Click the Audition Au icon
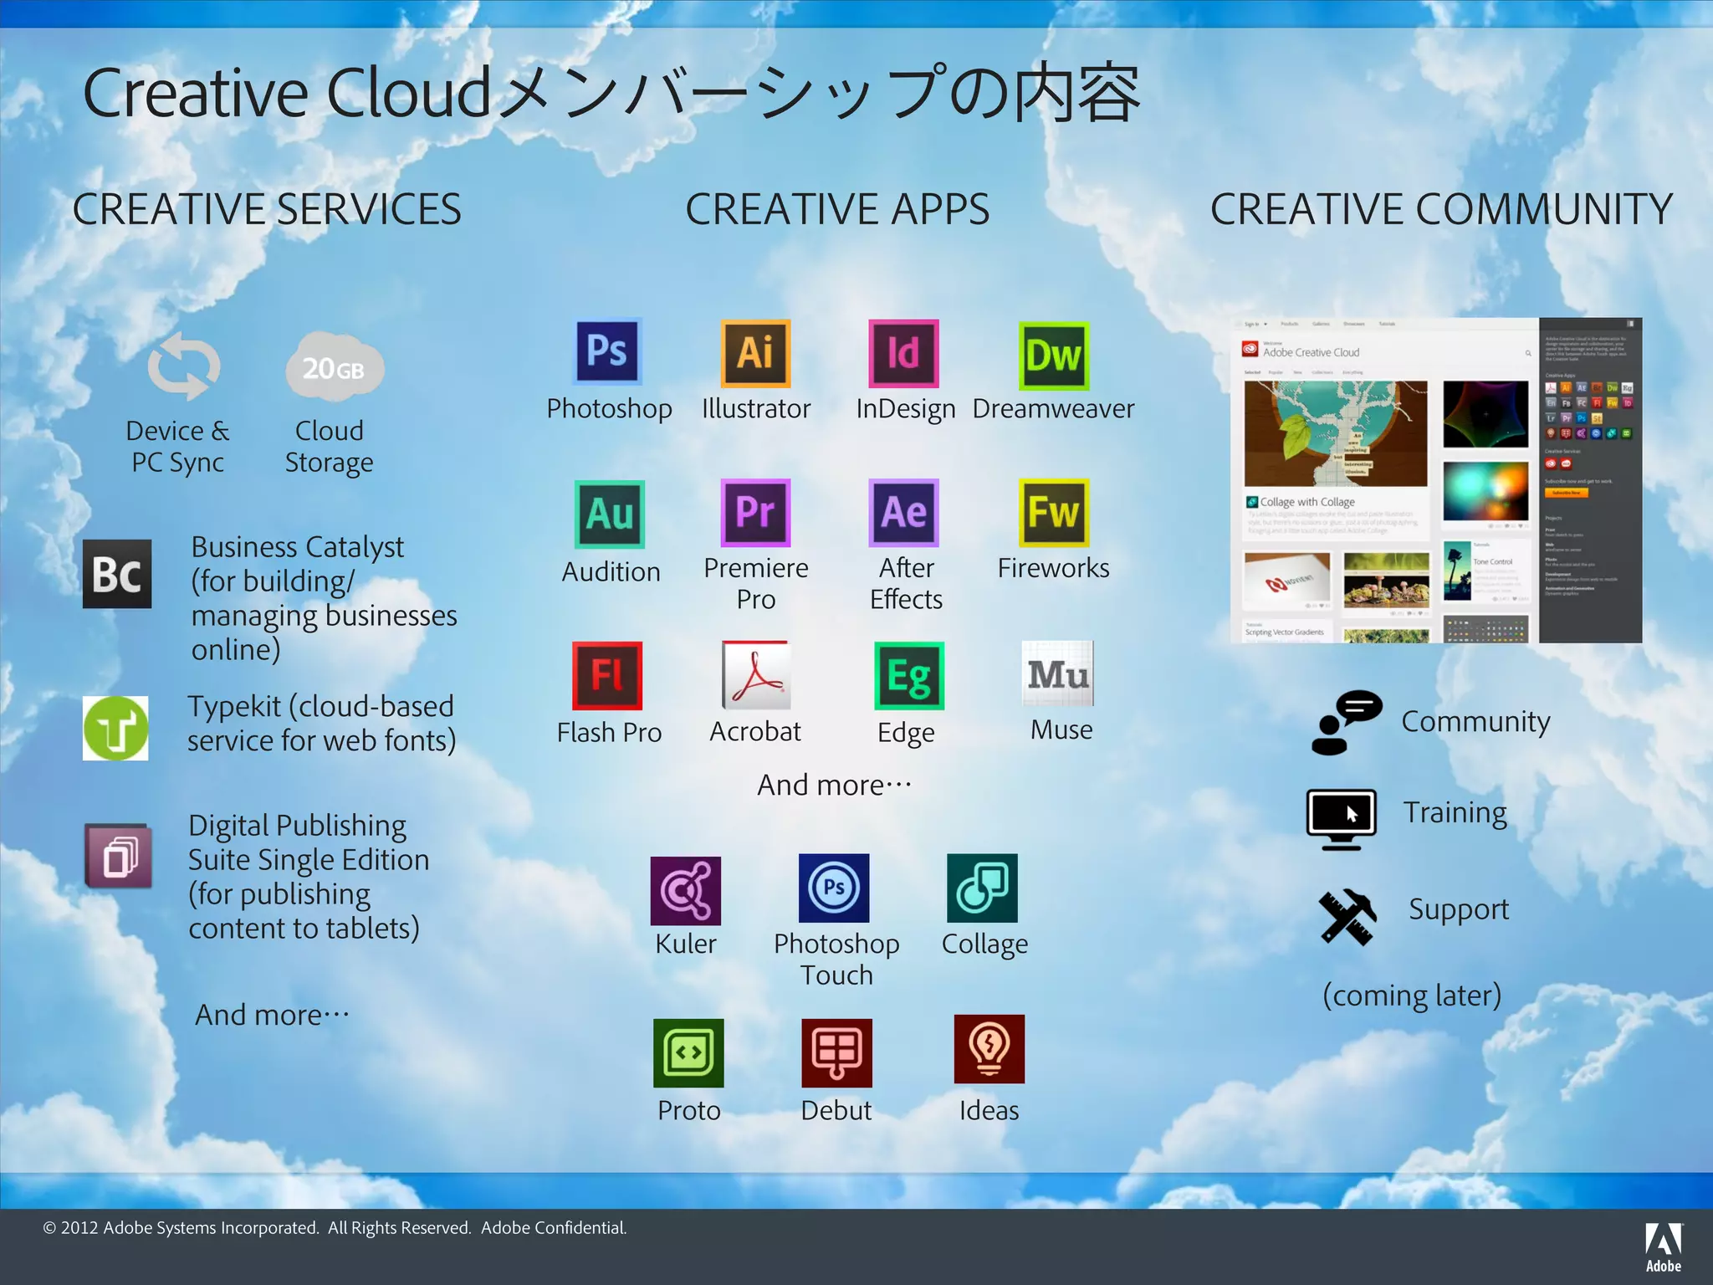This screenshot has height=1285, width=1713. click(610, 514)
